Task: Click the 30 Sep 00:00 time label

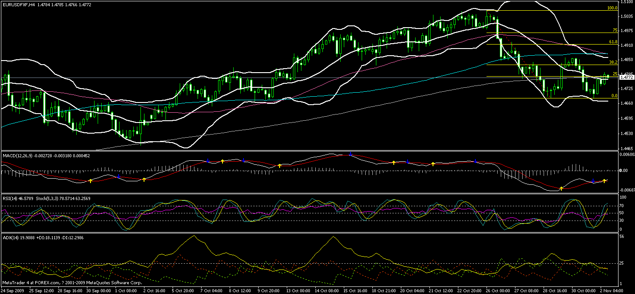Action: pyautogui.click(x=99, y=290)
